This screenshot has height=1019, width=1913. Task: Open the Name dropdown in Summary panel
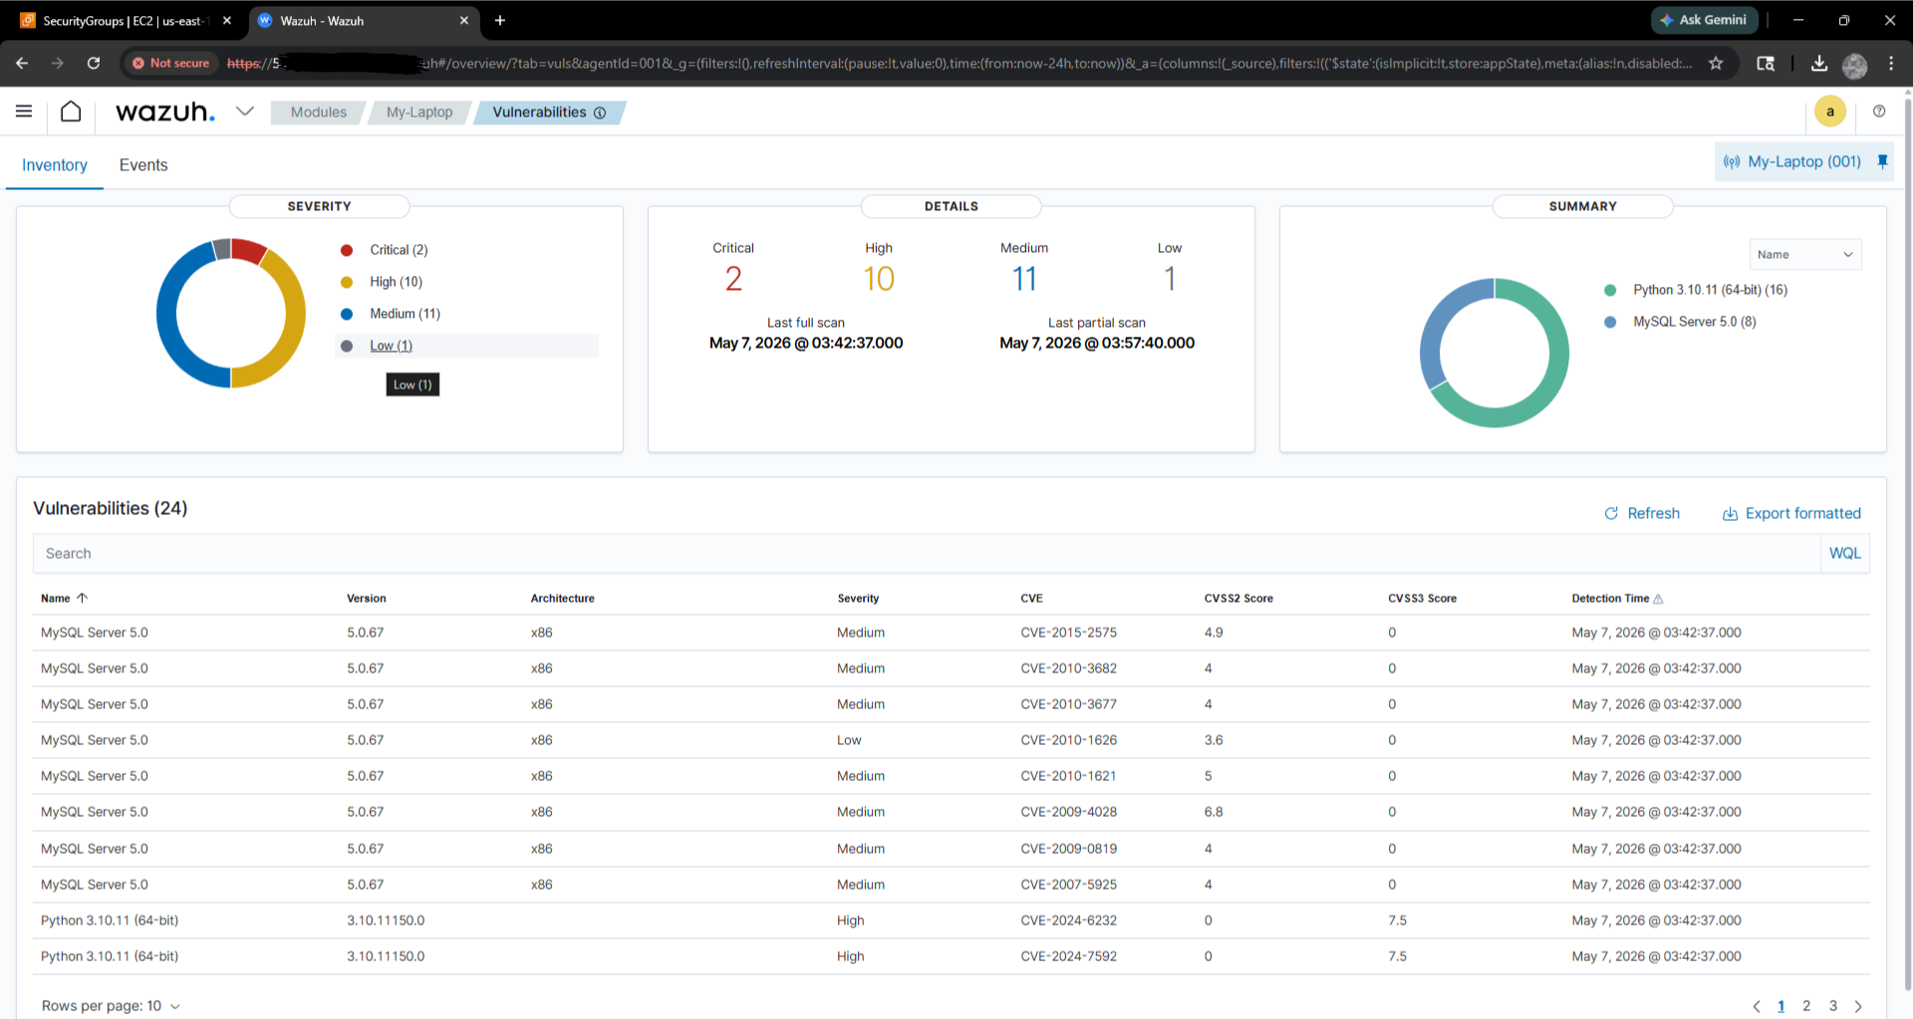click(1805, 255)
